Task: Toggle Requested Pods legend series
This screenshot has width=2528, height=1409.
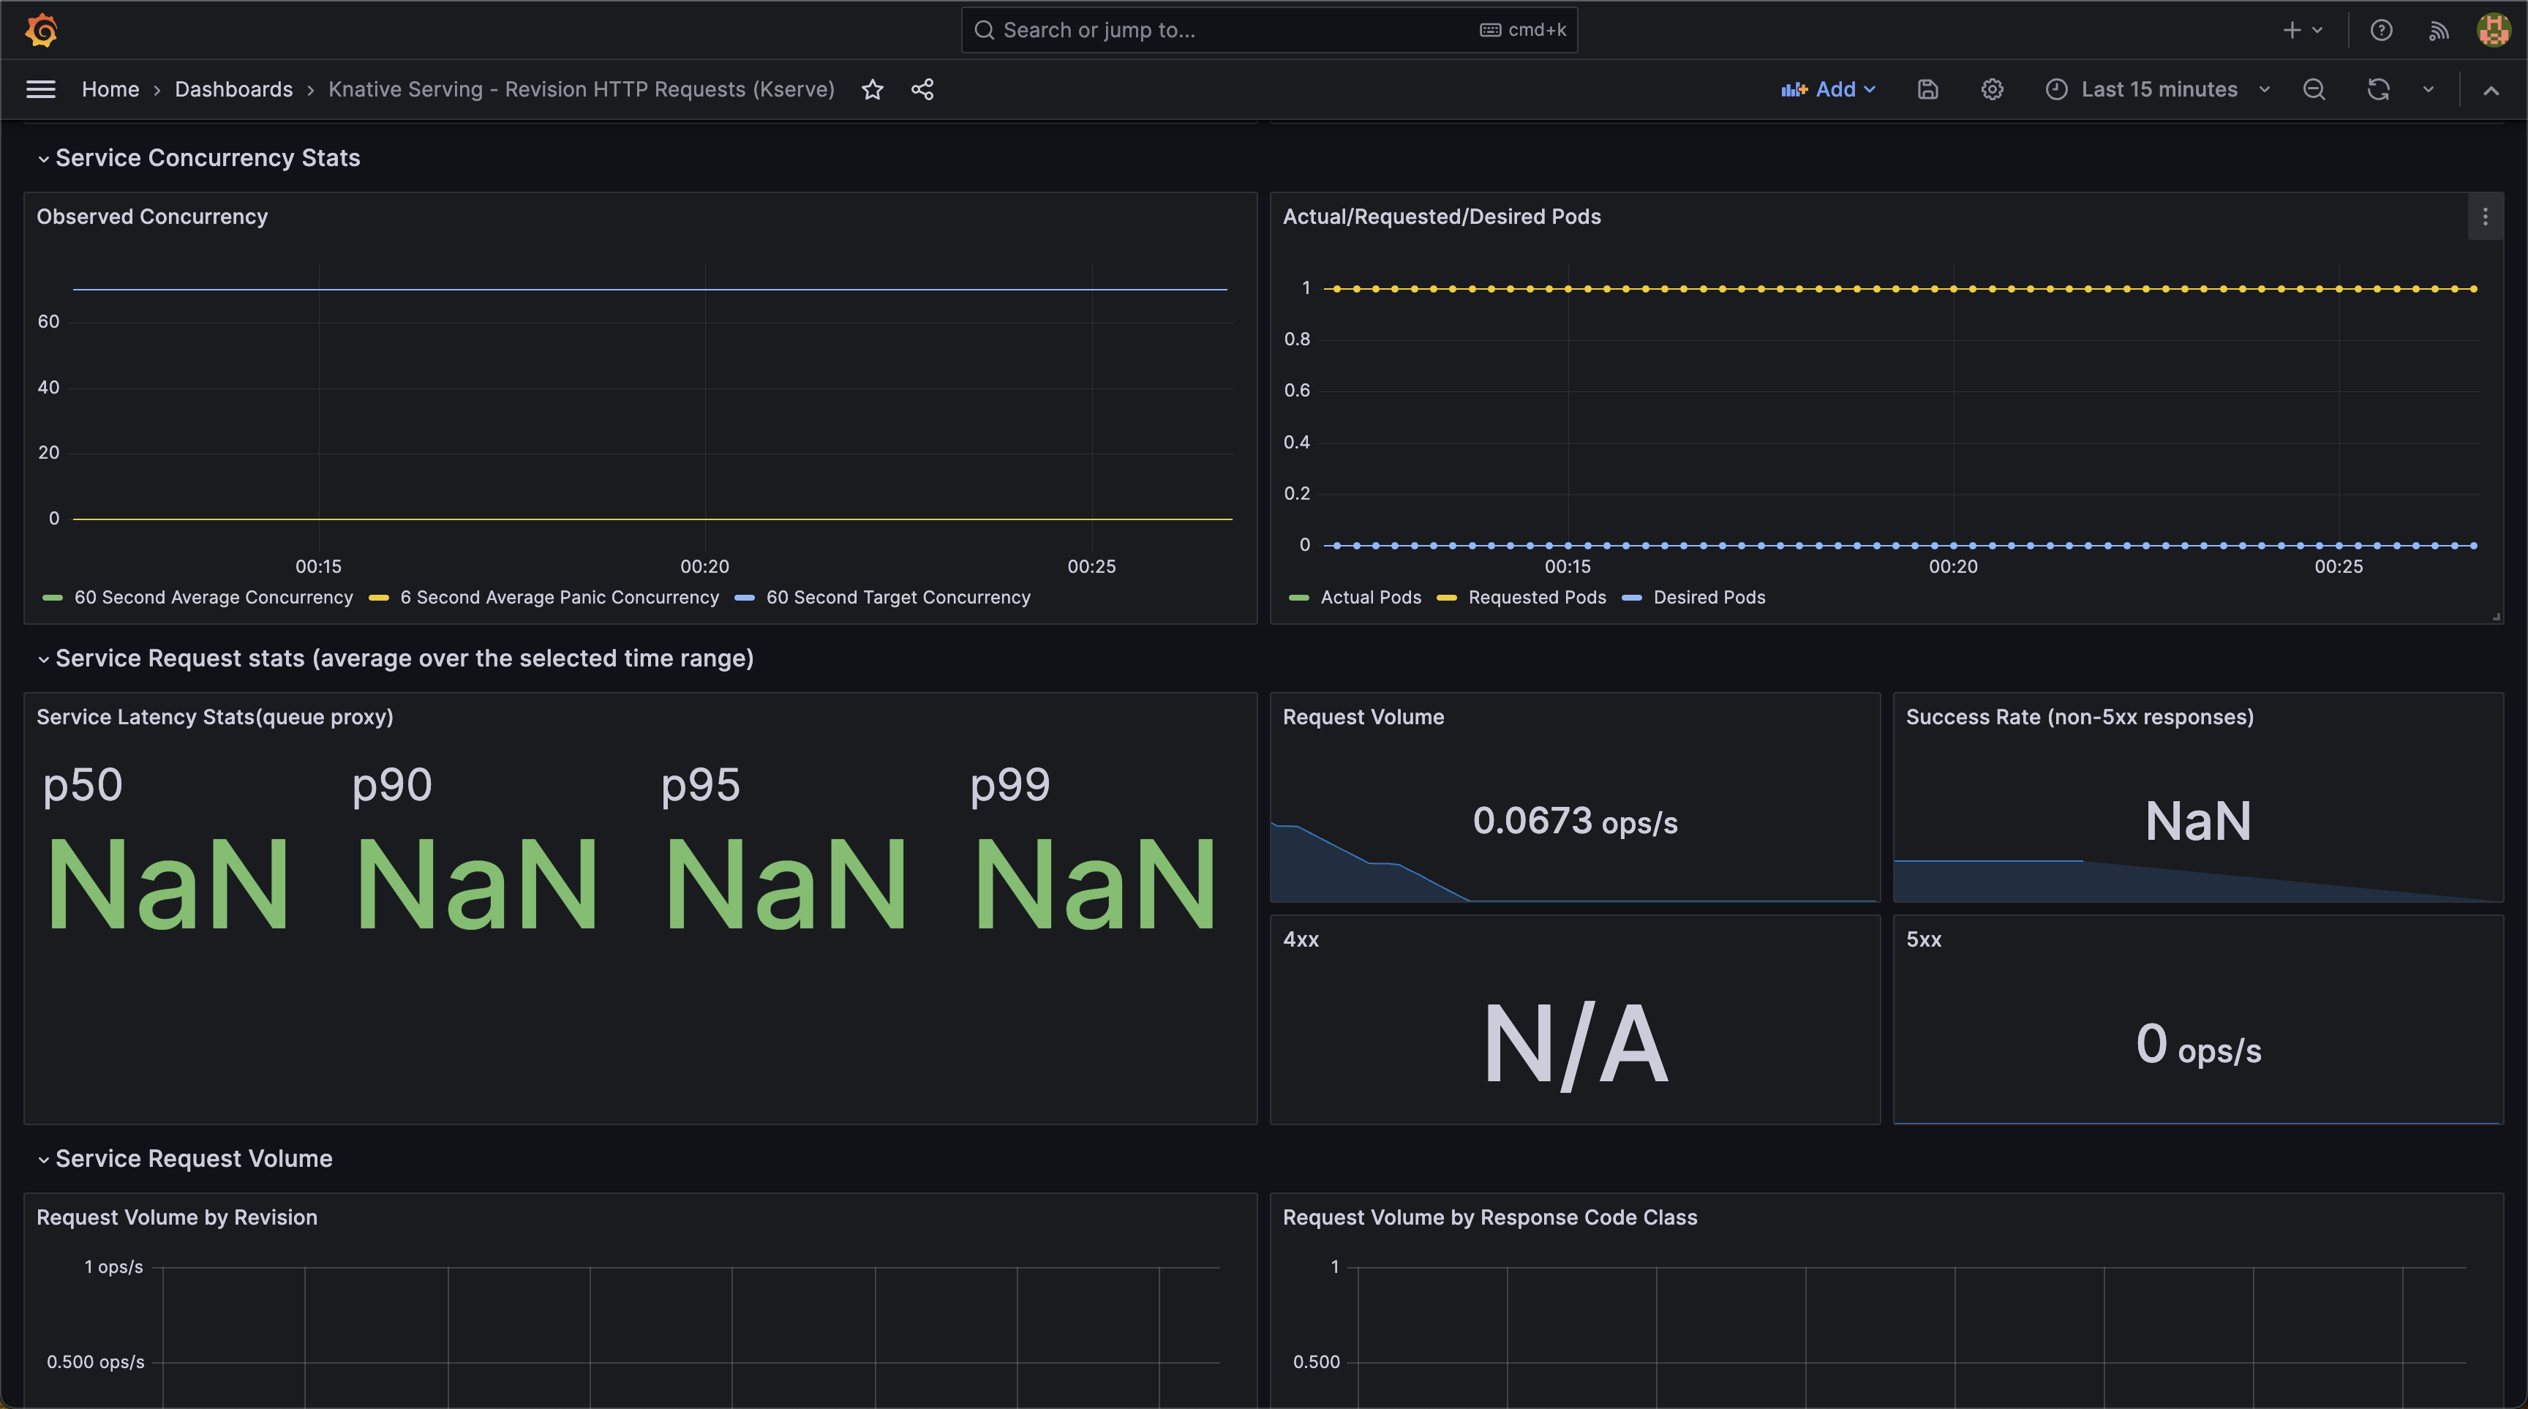Action: (1536, 598)
